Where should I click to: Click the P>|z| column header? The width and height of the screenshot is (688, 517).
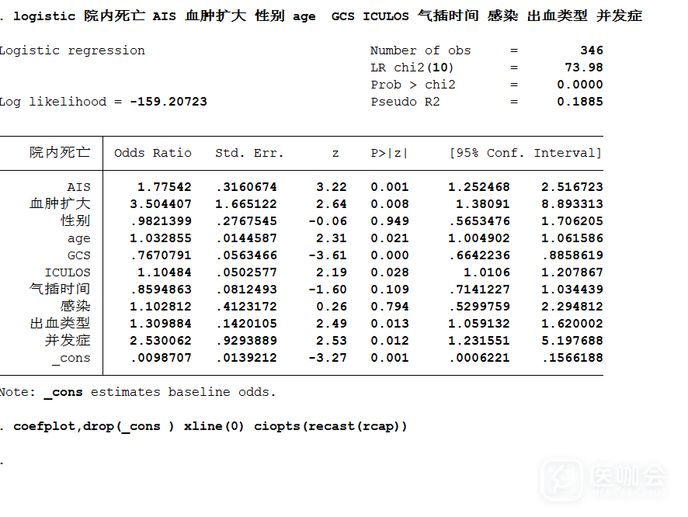[389, 153]
